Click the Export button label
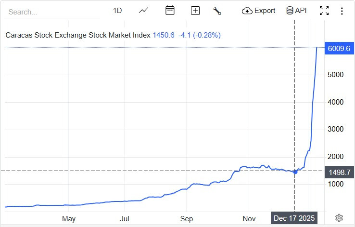Screen dimensions: 355x227 click(265, 11)
